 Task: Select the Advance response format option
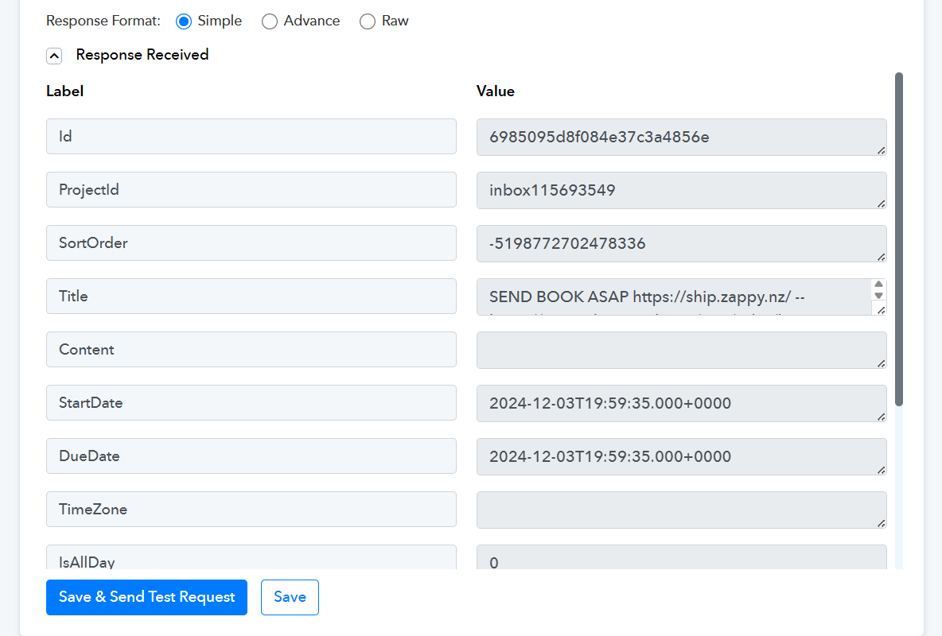click(270, 21)
